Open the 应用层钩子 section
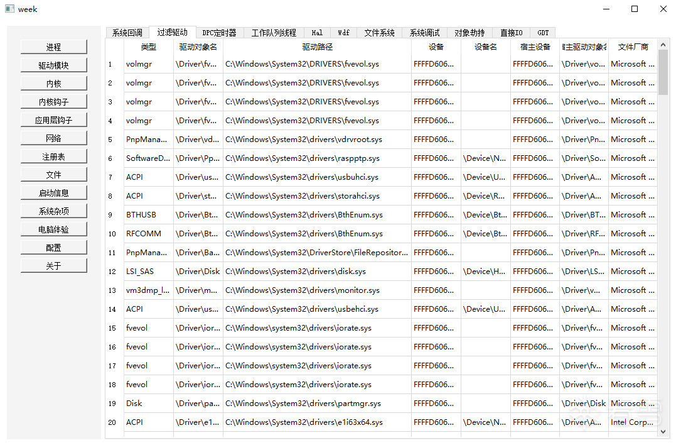This screenshot has height=445, width=676. (53, 120)
